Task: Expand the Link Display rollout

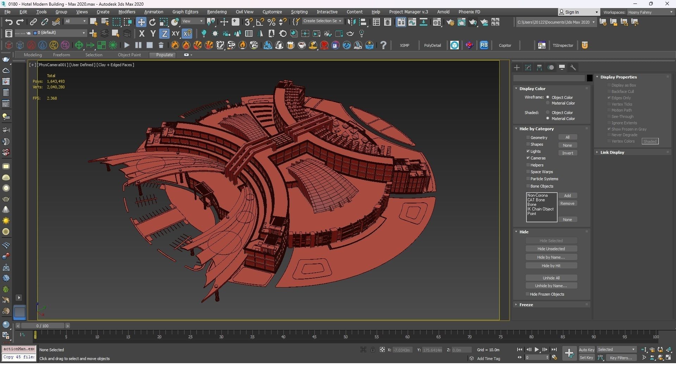Action: click(612, 152)
